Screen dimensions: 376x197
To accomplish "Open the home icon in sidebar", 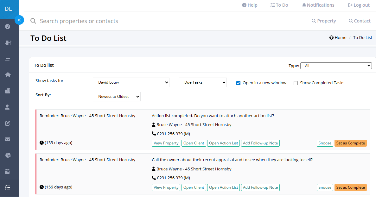I will (x=8, y=75).
